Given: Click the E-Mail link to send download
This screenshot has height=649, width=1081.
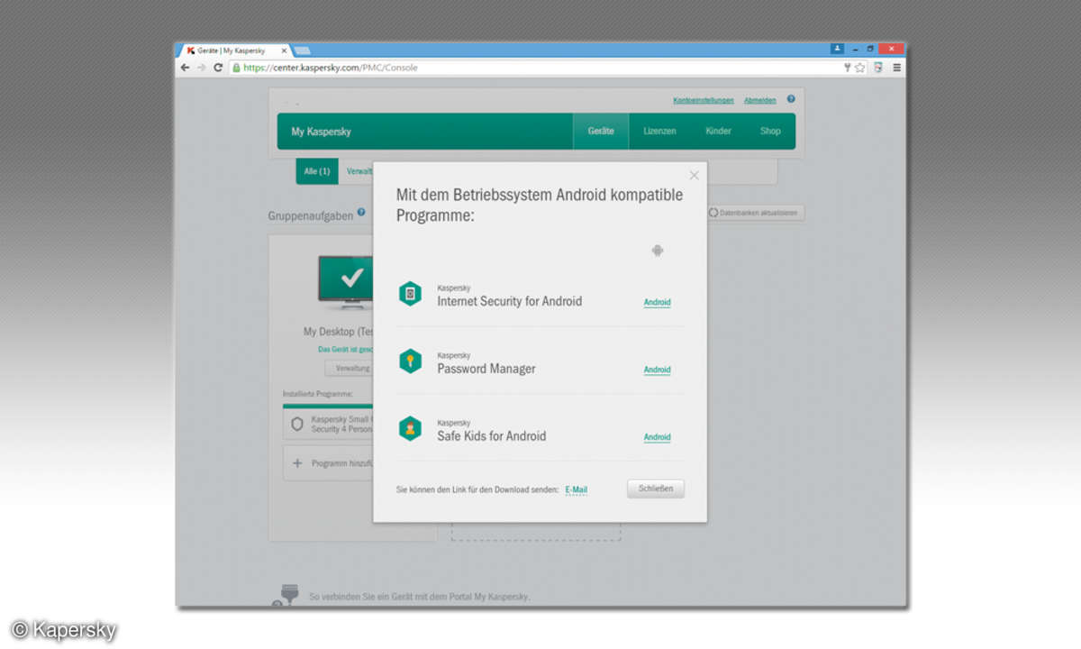Looking at the screenshot, I should pos(577,489).
